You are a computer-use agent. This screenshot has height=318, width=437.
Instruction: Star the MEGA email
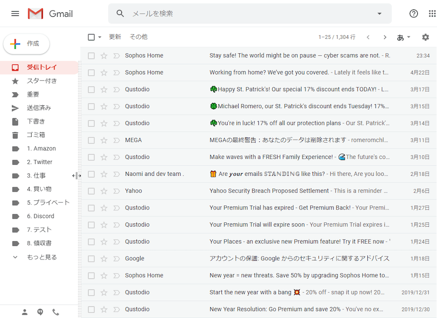pos(104,140)
